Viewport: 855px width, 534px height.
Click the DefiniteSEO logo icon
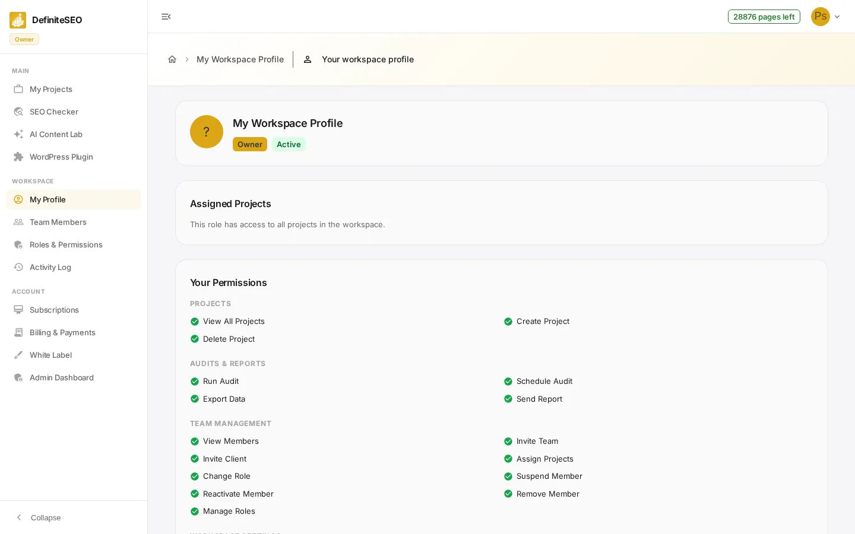(18, 20)
